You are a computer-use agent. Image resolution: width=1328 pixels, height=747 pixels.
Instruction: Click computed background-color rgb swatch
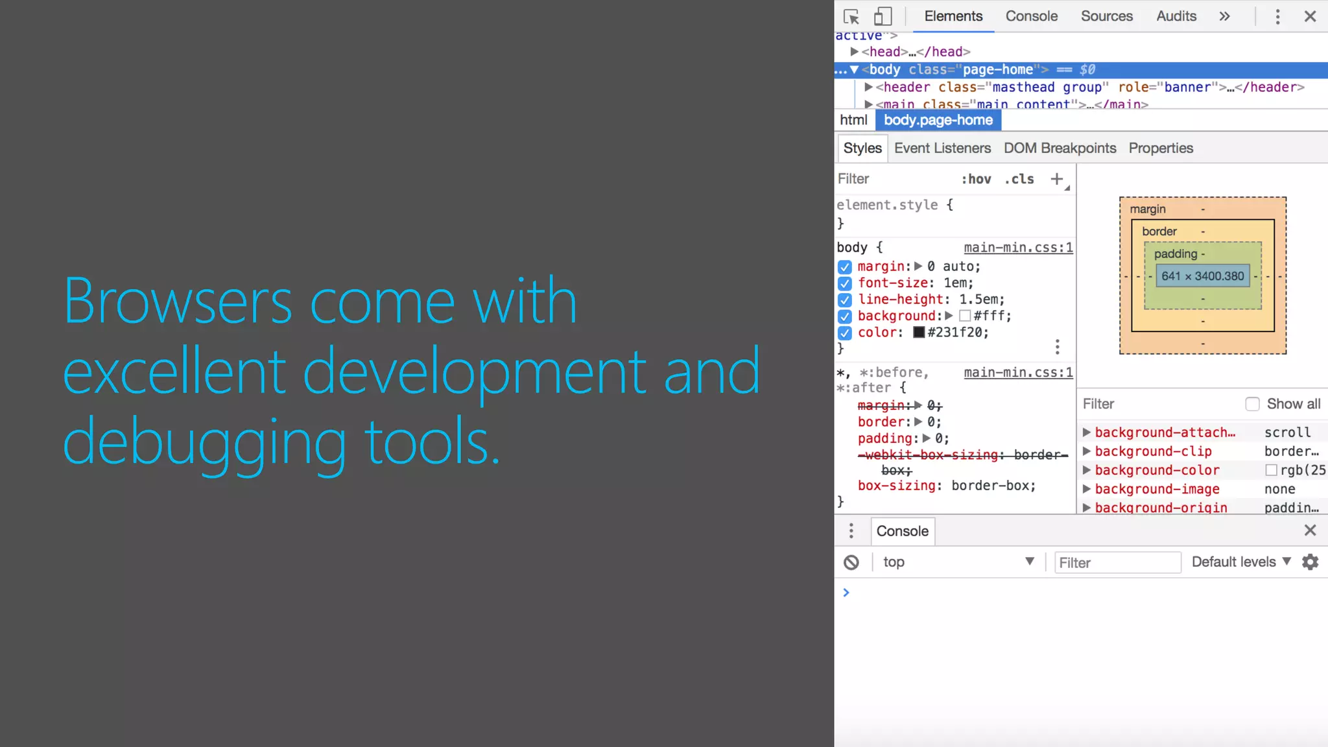point(1271,470)
